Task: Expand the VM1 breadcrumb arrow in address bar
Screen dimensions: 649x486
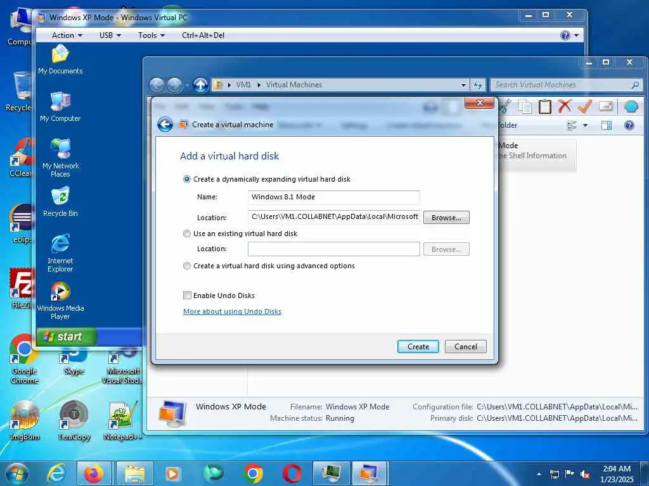Action: pyautogui.click(x=259, y=85)
